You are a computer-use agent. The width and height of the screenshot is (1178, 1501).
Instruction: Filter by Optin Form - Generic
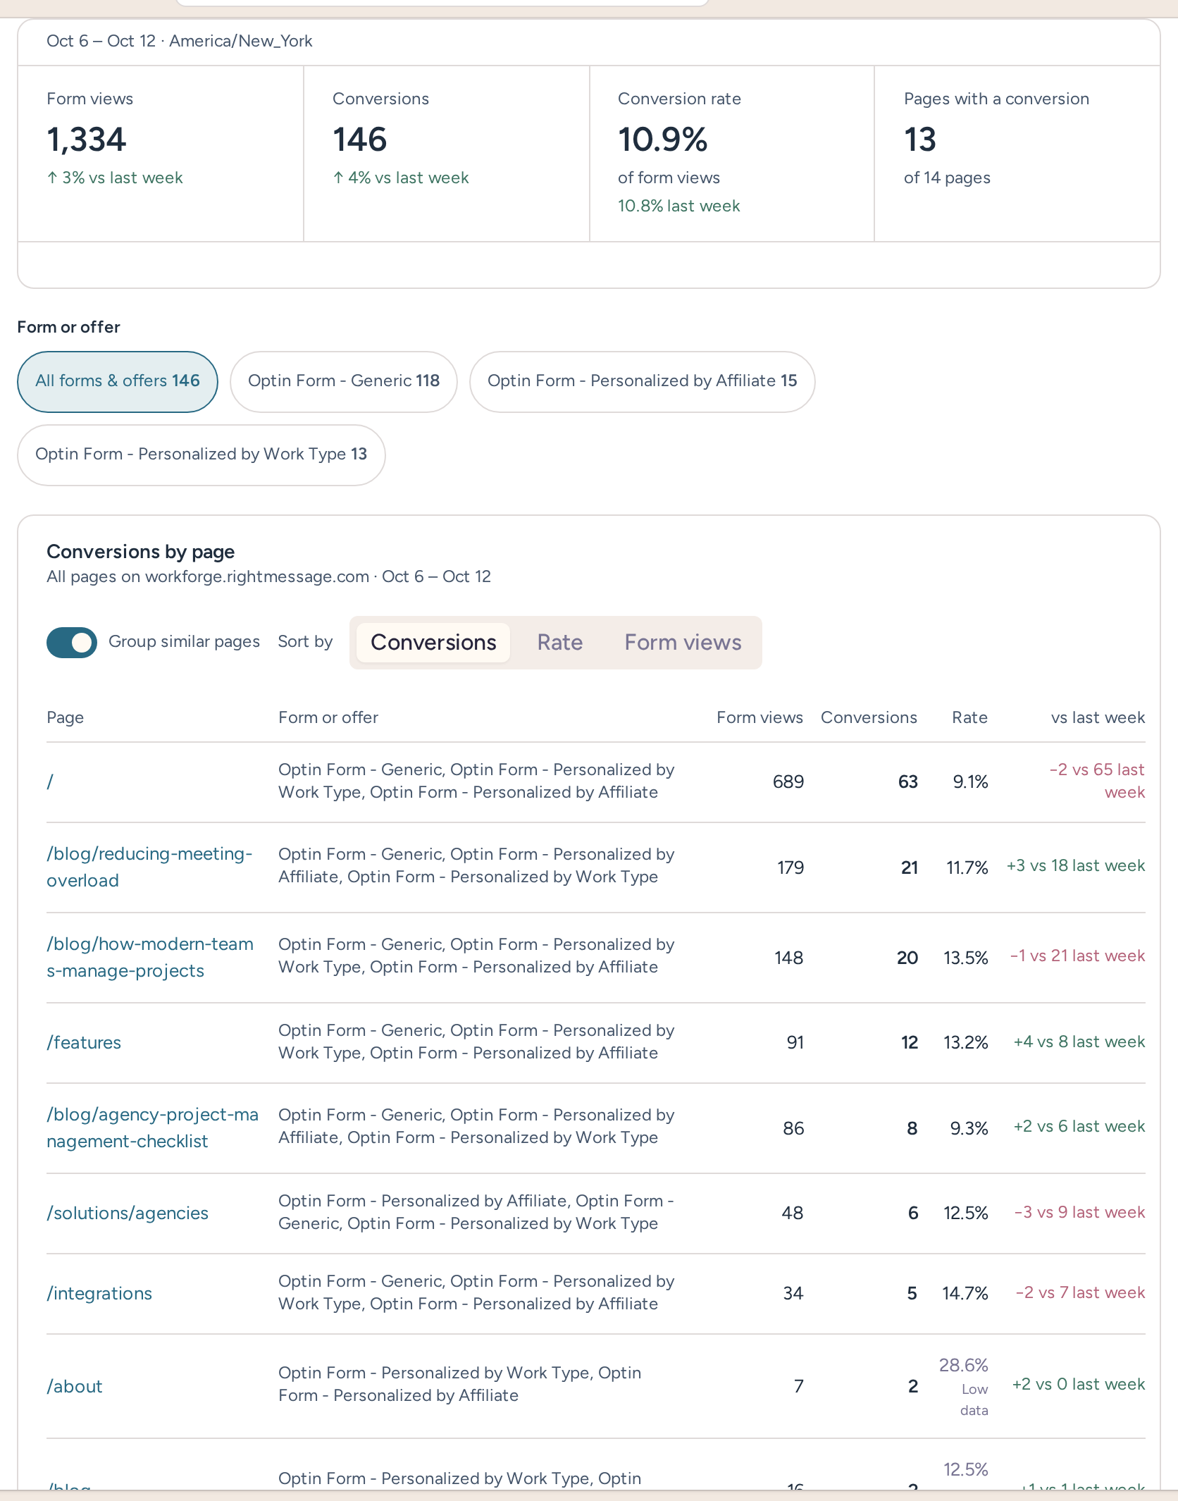(x=344, y=381)
